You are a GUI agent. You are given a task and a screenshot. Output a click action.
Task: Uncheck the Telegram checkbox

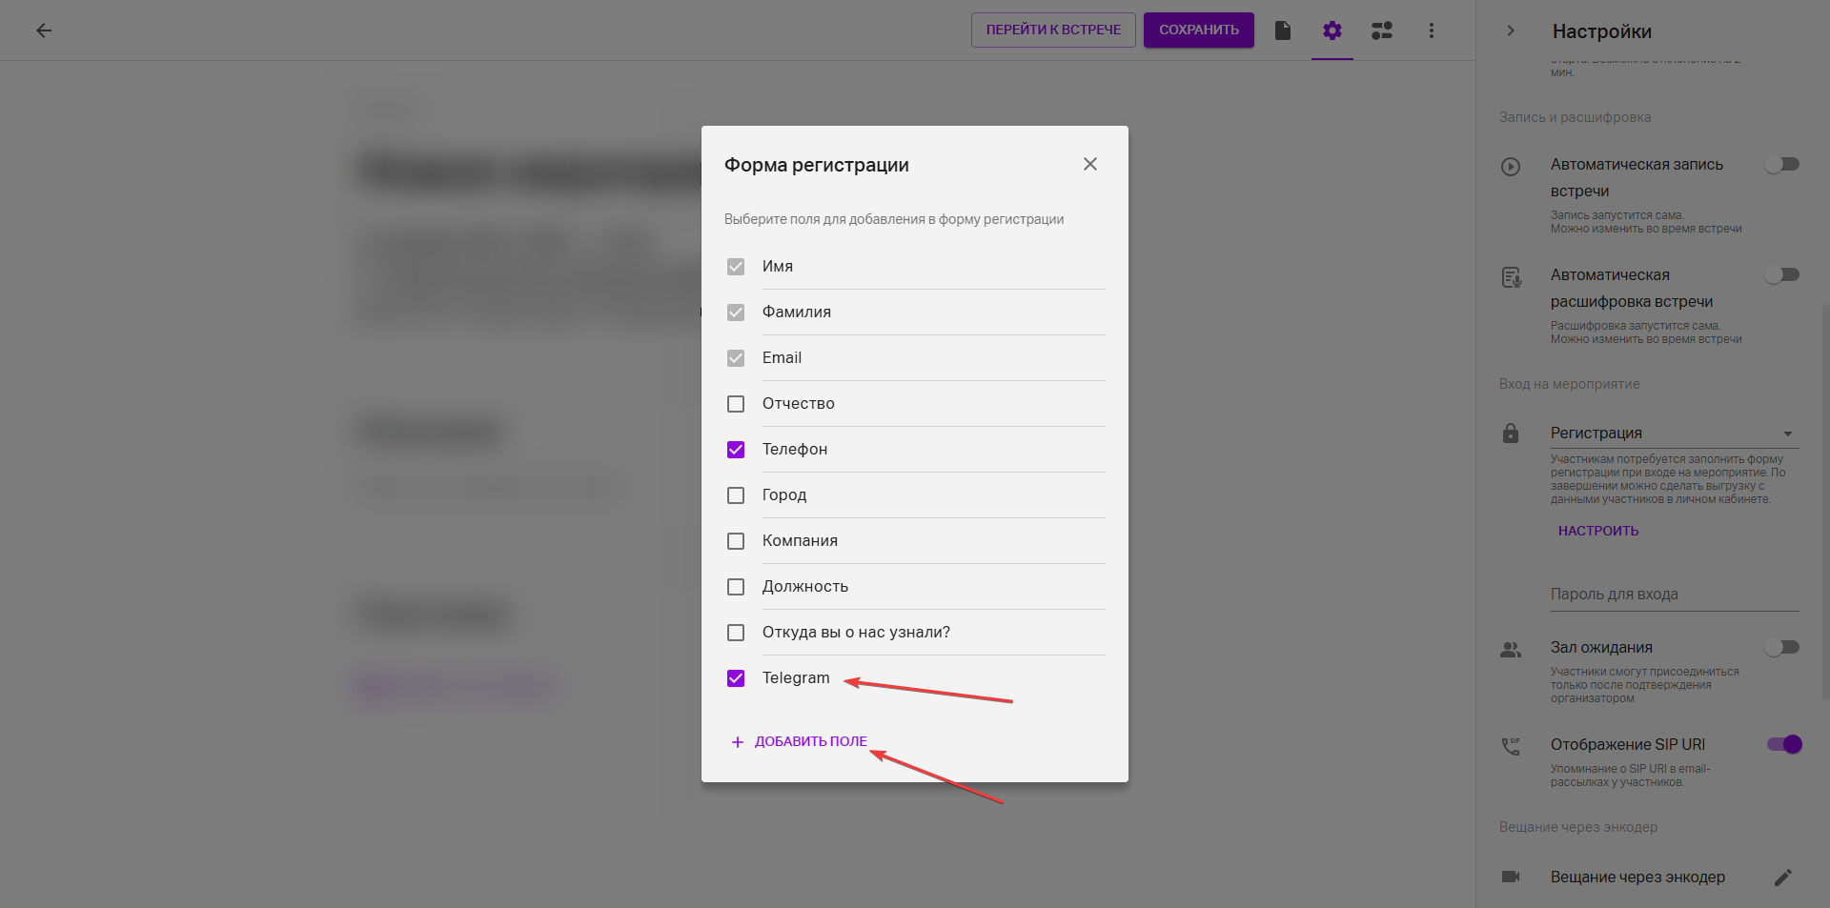pos(736,678)
